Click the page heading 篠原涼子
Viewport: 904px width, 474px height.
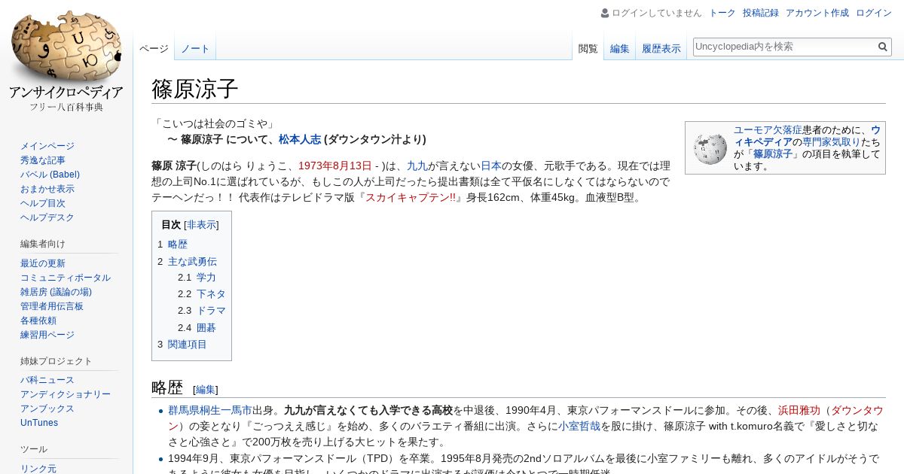(195, 90)
